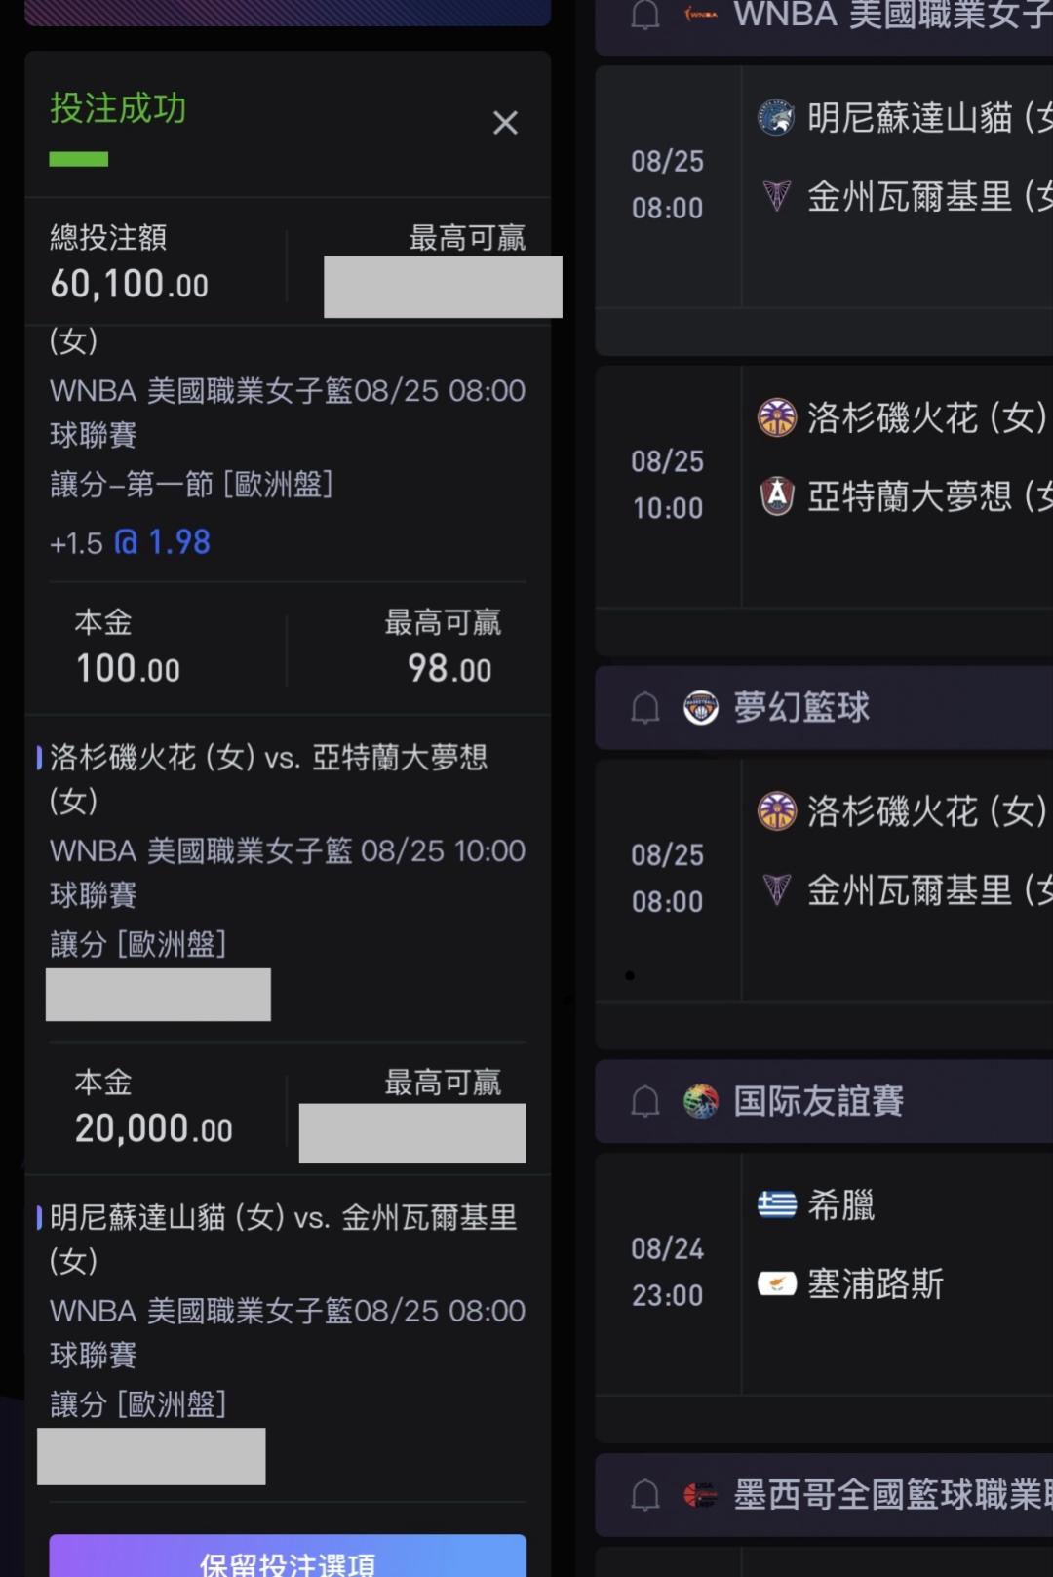Toggle notification bell for 夢幻籃球 league

tap(645, 708)
